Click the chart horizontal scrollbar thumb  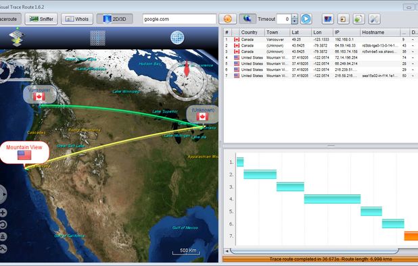tap(315, 251)
